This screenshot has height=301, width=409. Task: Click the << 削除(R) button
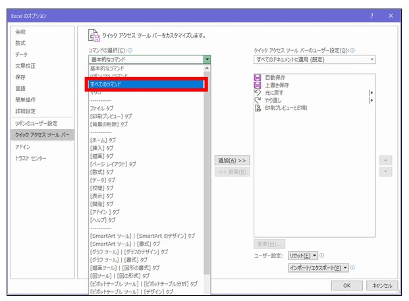point(232,172)
